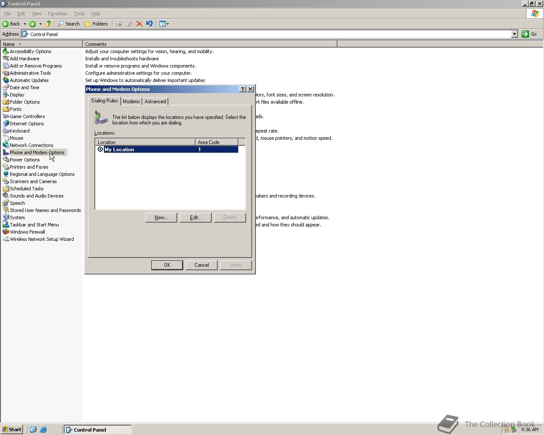Click the Control Panel taskbar button
544x435 pixels.
coord(98,429)
